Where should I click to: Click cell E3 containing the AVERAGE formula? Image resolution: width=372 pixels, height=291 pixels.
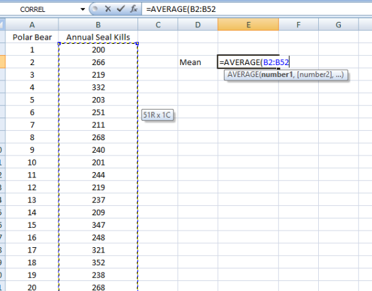[x=248, y=62]
